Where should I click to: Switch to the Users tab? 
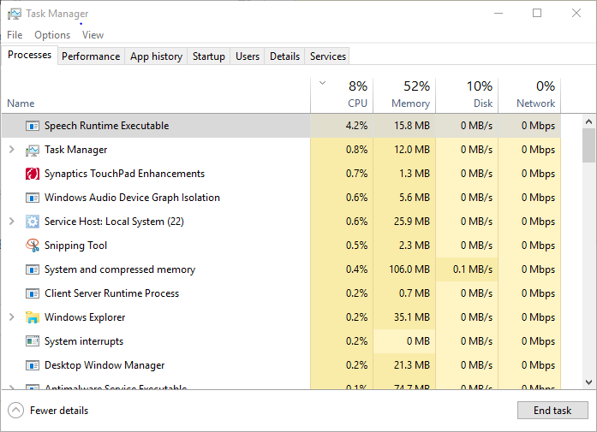247,56
